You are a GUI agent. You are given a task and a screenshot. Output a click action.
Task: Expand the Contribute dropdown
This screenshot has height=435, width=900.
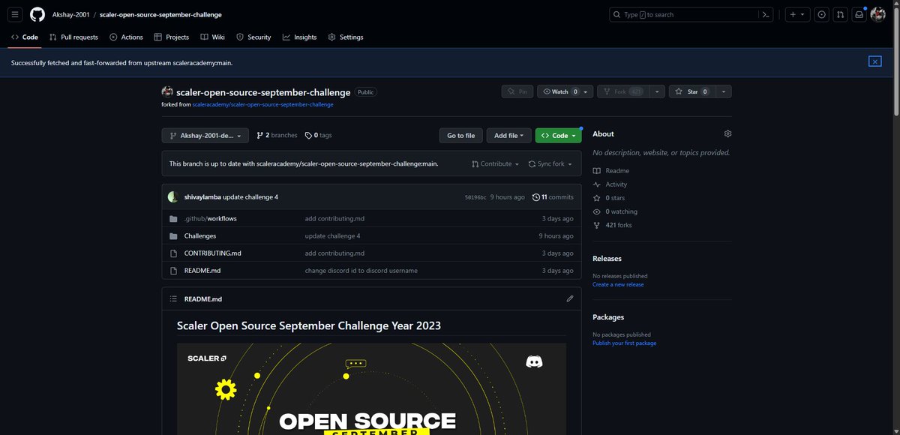(x=496, y=163)
